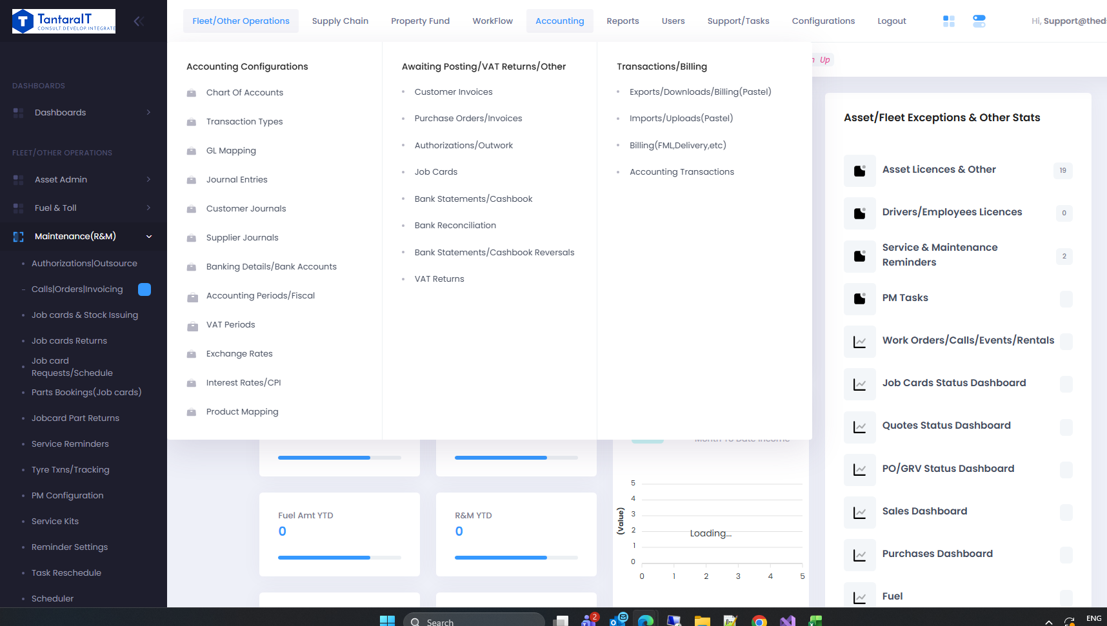The height and width of the screenshot is (626, 1107).
Task: Click the Fuel Amt YTD progress bar
Action: (x=339, y=558)
